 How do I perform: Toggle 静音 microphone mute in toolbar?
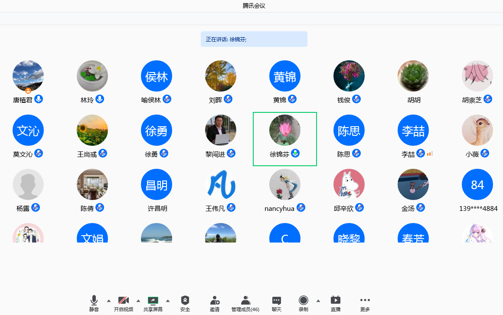tap(94, 300)
